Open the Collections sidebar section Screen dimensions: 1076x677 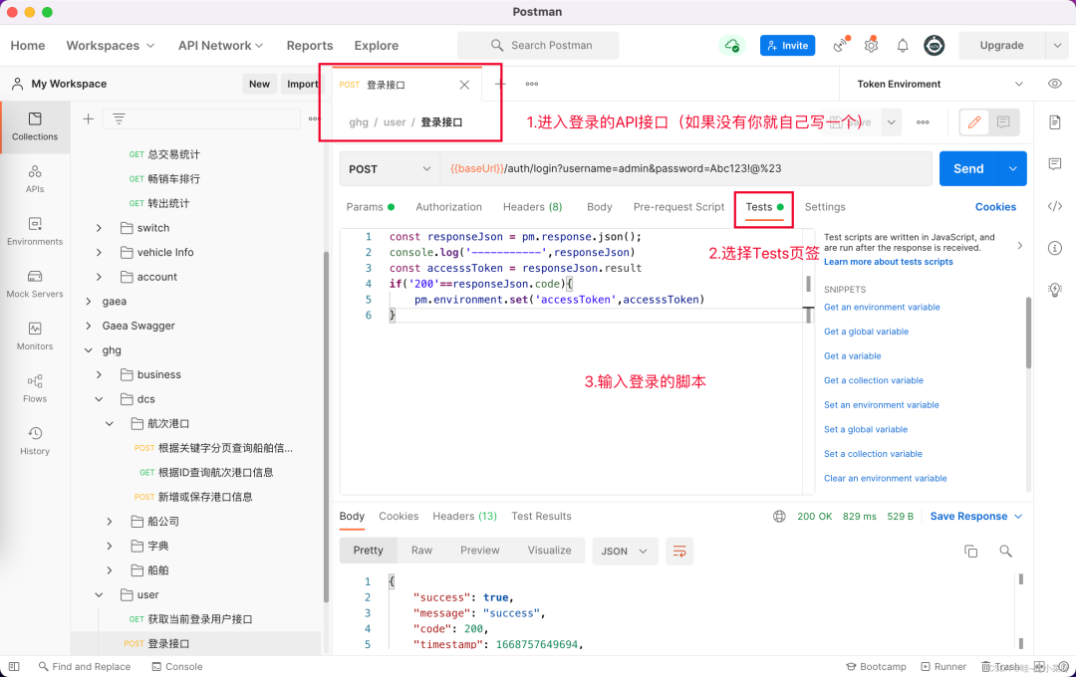[34, 126]
